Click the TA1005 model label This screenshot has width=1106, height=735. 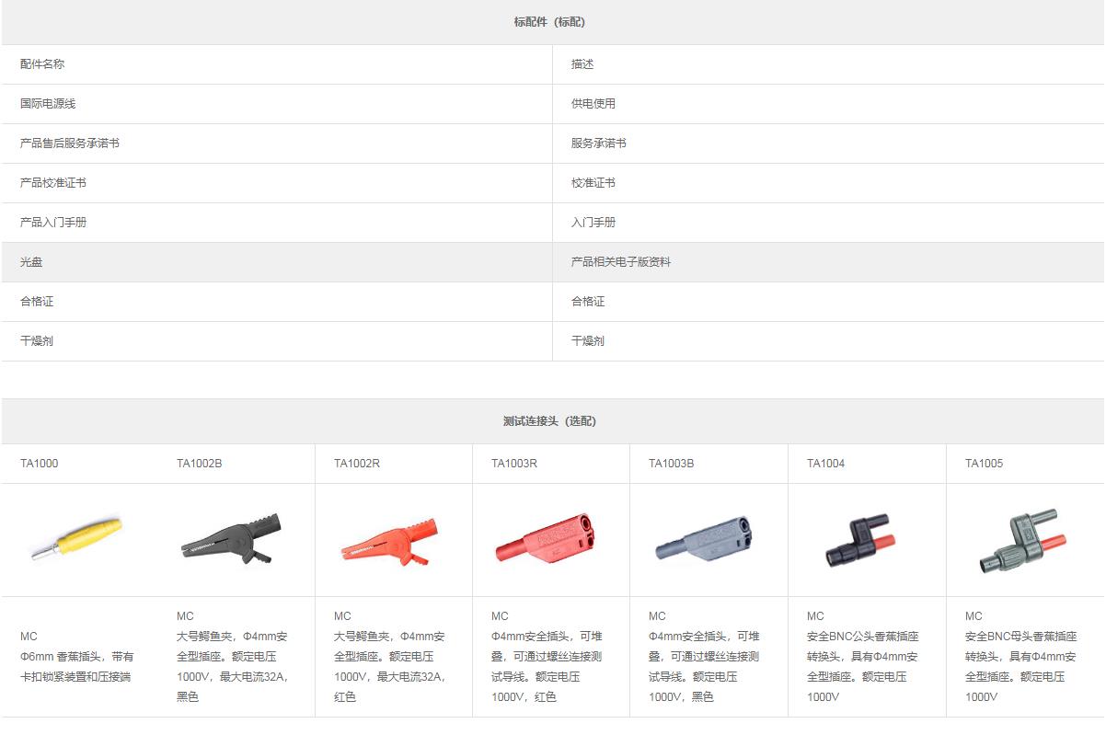coord(984,464)
